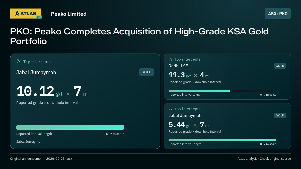
Task: Click the 5.44 g/t grade value
Action: pyautogui.click(x=180, y=125)
